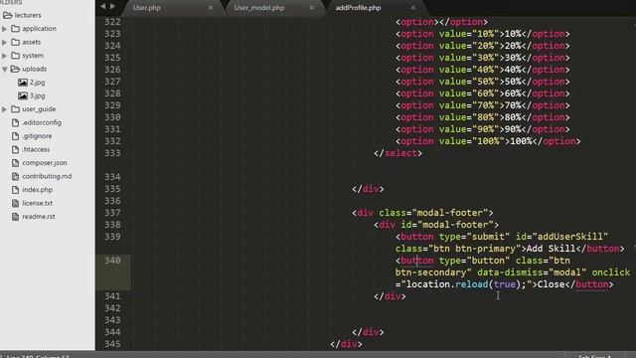The image size is (636, 358).
Task: Open index.php from sidebar
Action: (x=38, y=190)
